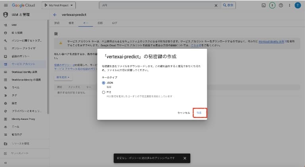305x167 pixels.
Task: Clear the search box with X
Action: point(216,6)
